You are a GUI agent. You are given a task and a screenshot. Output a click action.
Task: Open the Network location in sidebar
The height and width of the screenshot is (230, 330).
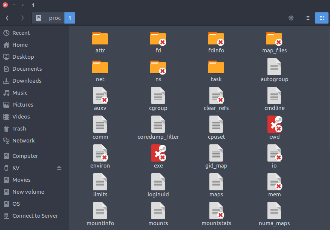tap(22, 140)
